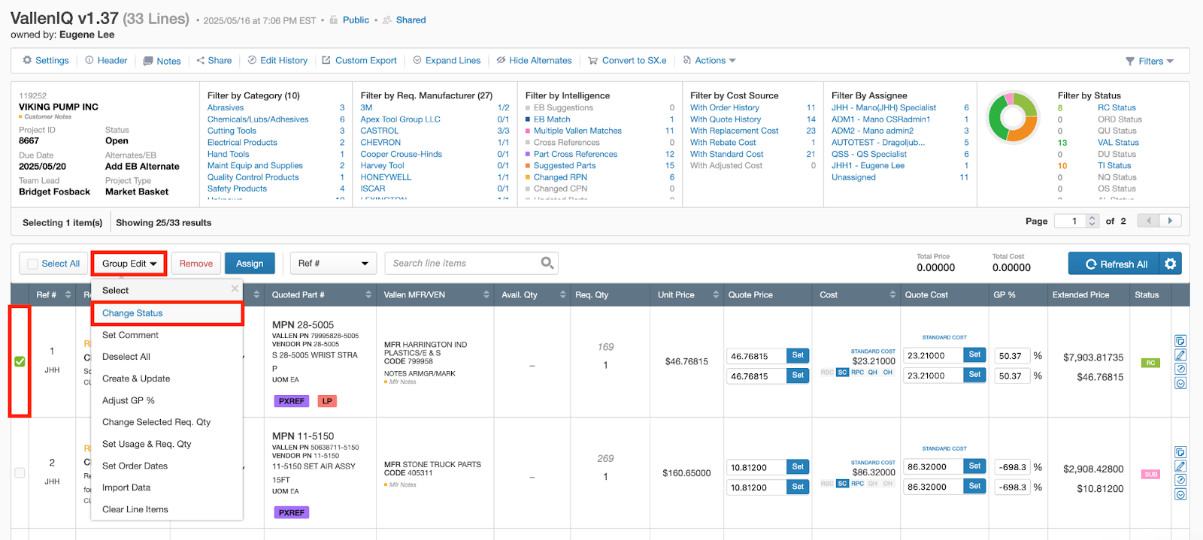Tick the Select All checkbox
Image resolution: width=1203 pixels, height=540 pixels.
[32, 264]
